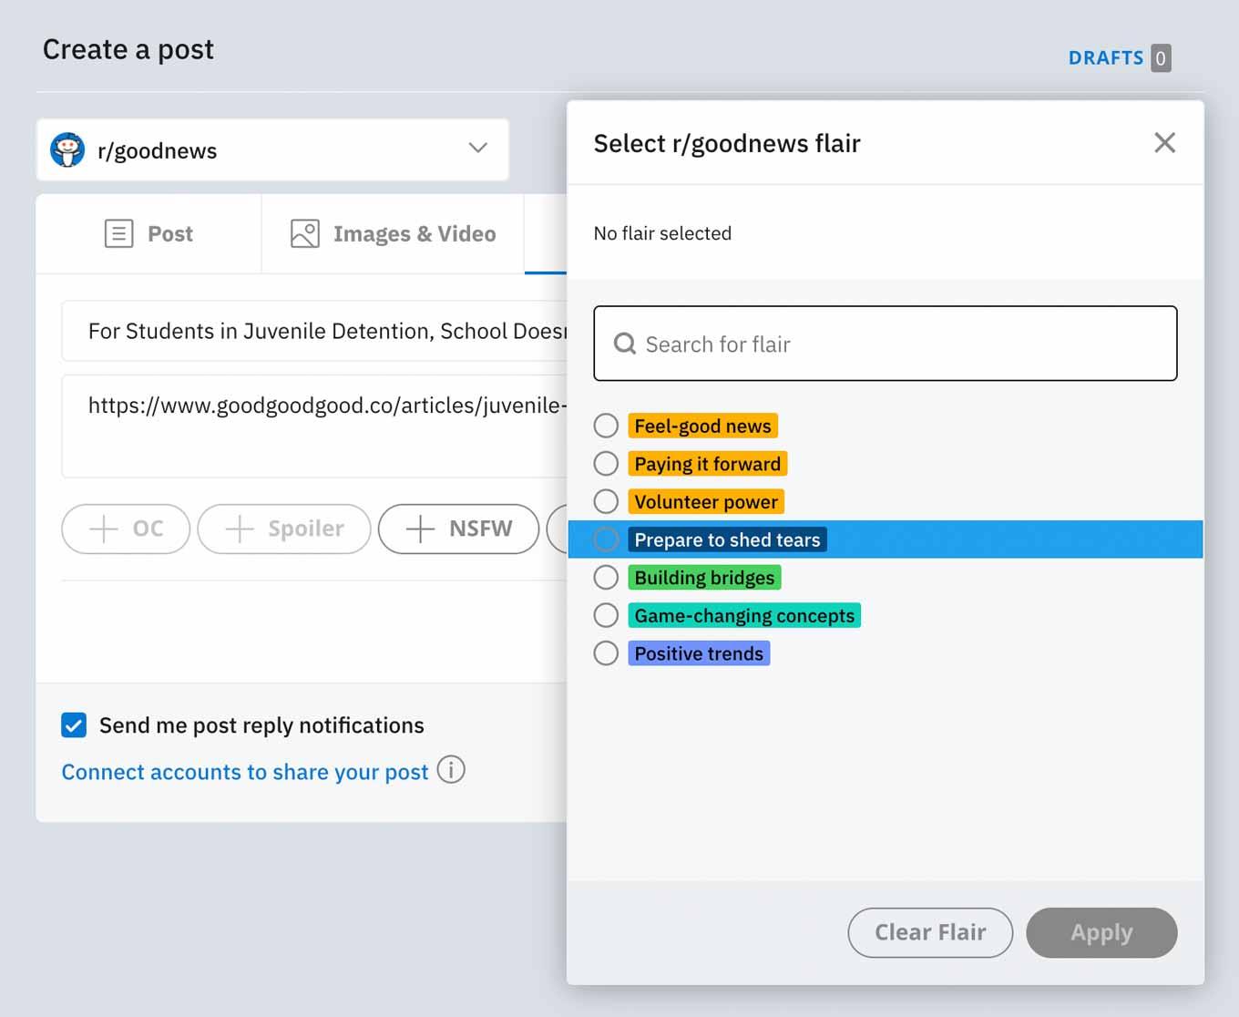
Task: Click the Volunteer power flair label
Action: pyautogui.click(x=706, y=501)
